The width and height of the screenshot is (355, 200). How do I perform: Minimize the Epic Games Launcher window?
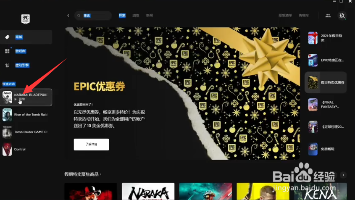click(x=334, y=1)
